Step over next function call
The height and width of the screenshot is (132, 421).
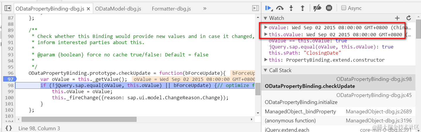(x=280, y=8)
